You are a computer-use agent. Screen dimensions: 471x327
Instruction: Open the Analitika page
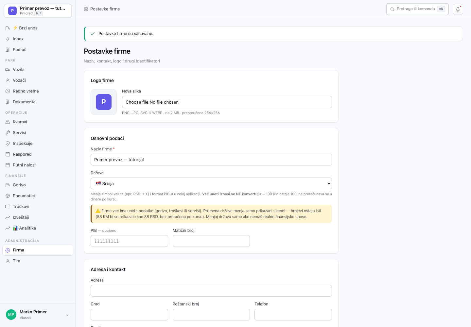38,228
